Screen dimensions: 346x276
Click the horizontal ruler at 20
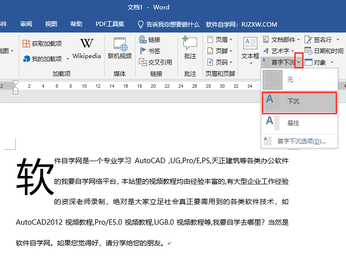click(153, 86)
